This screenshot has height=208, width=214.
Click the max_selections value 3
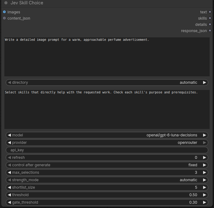coord(196,173)
